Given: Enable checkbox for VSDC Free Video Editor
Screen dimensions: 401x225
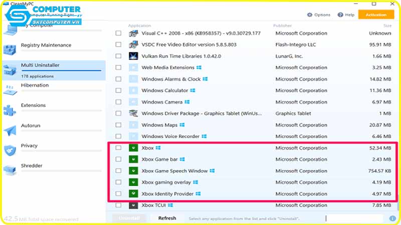Looking at the screenshot, I should point(118,44).
